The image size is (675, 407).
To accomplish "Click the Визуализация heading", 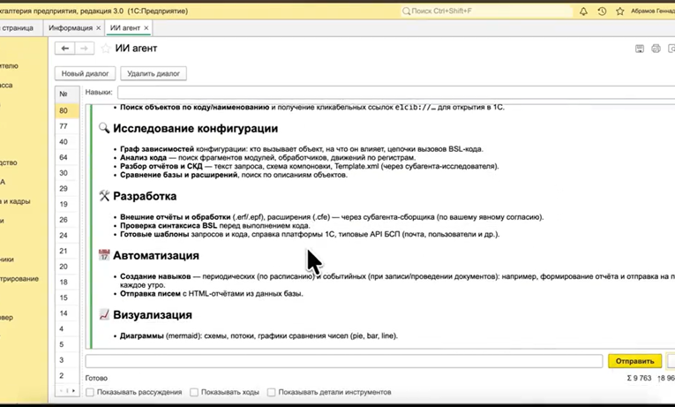I will point(153,315).
